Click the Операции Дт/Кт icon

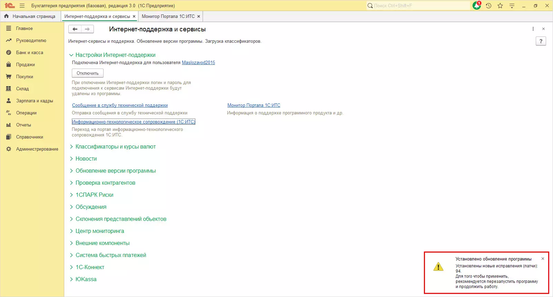click(x=9, y=113)
